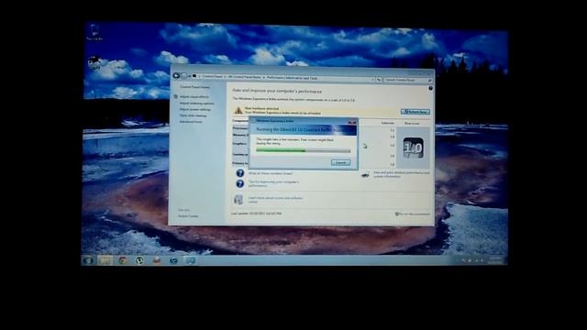Viewport: 587px width, 330px height.
Task: Open view and print detailed performance link
Action: point(402,174)
